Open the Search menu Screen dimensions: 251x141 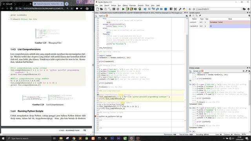pyautogui.click(x=107, y=5)
